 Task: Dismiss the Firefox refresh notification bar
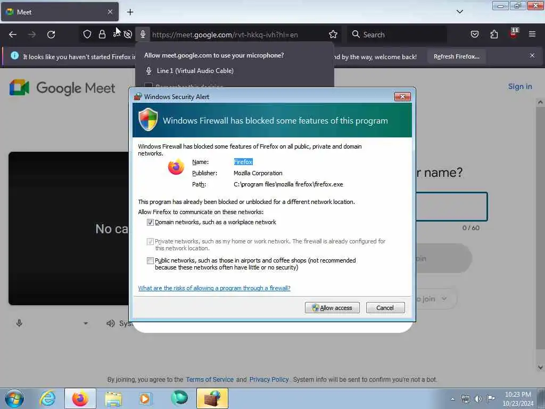click(x=532, y=55)
